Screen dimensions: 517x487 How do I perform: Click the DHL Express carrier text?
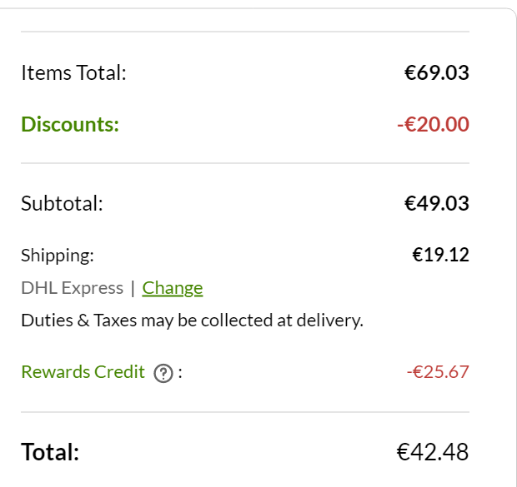click(x=73, y=288)
